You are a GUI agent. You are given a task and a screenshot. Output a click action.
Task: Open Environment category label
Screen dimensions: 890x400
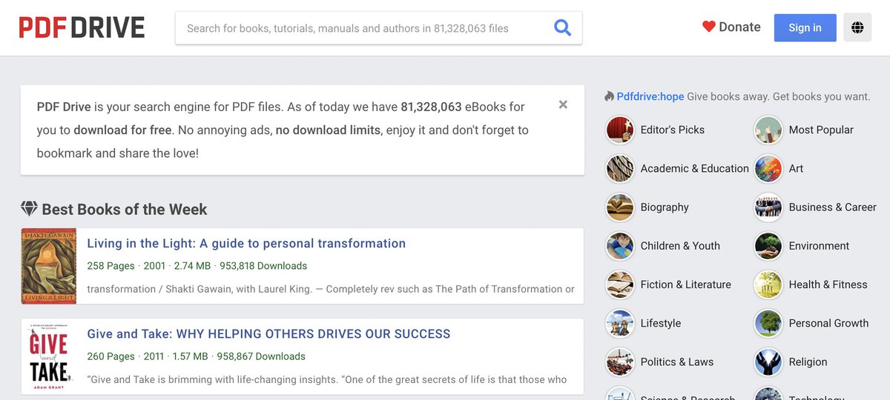point(820,246)
